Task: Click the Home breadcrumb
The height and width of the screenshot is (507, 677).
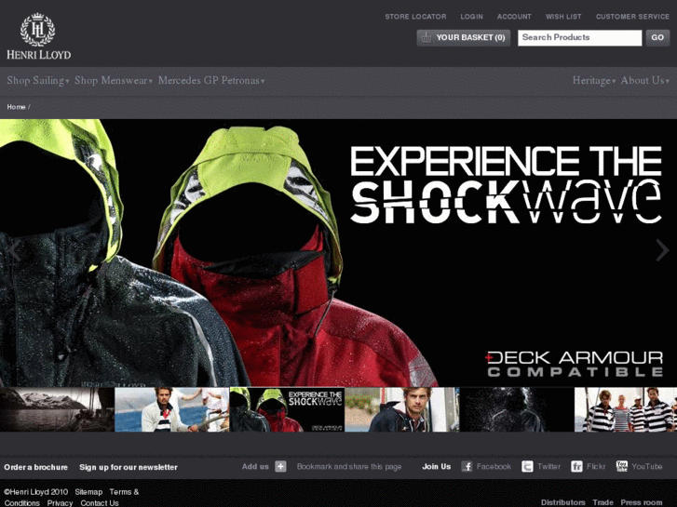Action: pos(16,107)
